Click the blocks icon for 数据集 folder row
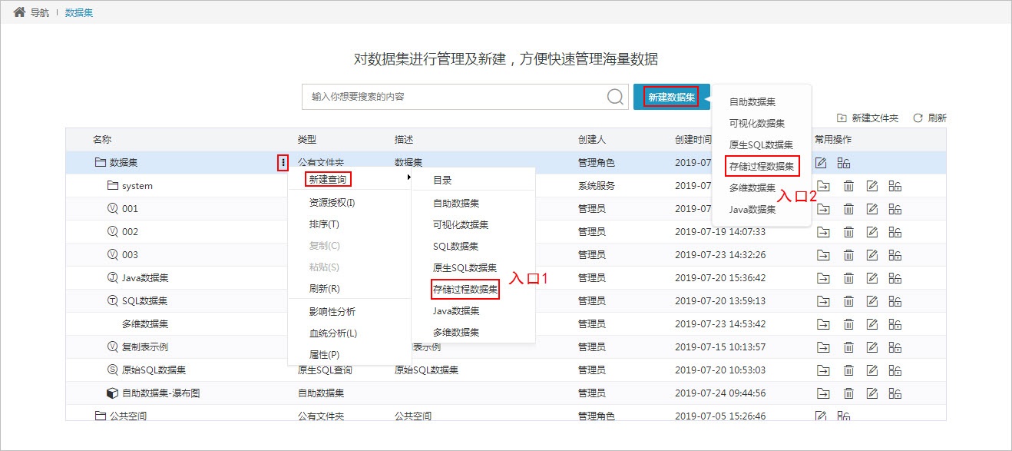 tap(844, 163)
